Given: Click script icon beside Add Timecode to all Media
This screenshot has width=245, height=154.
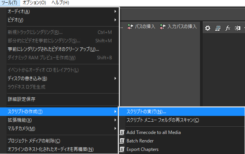Looking at the screenshot, I should (x=122, y=132).
